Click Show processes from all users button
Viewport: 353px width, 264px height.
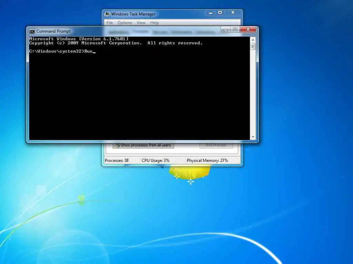click(x=143, y=145)
